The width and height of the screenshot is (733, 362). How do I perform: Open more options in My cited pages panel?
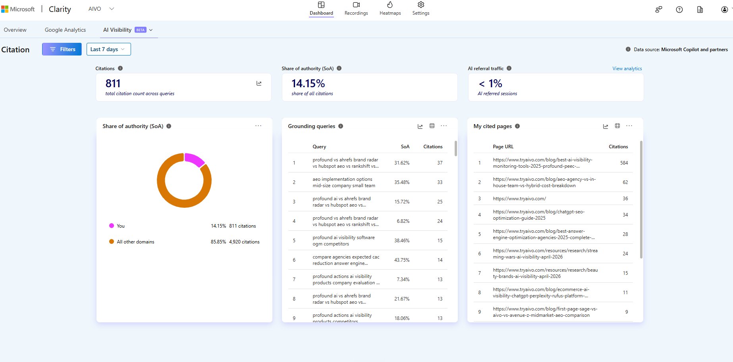pos(629,126)
